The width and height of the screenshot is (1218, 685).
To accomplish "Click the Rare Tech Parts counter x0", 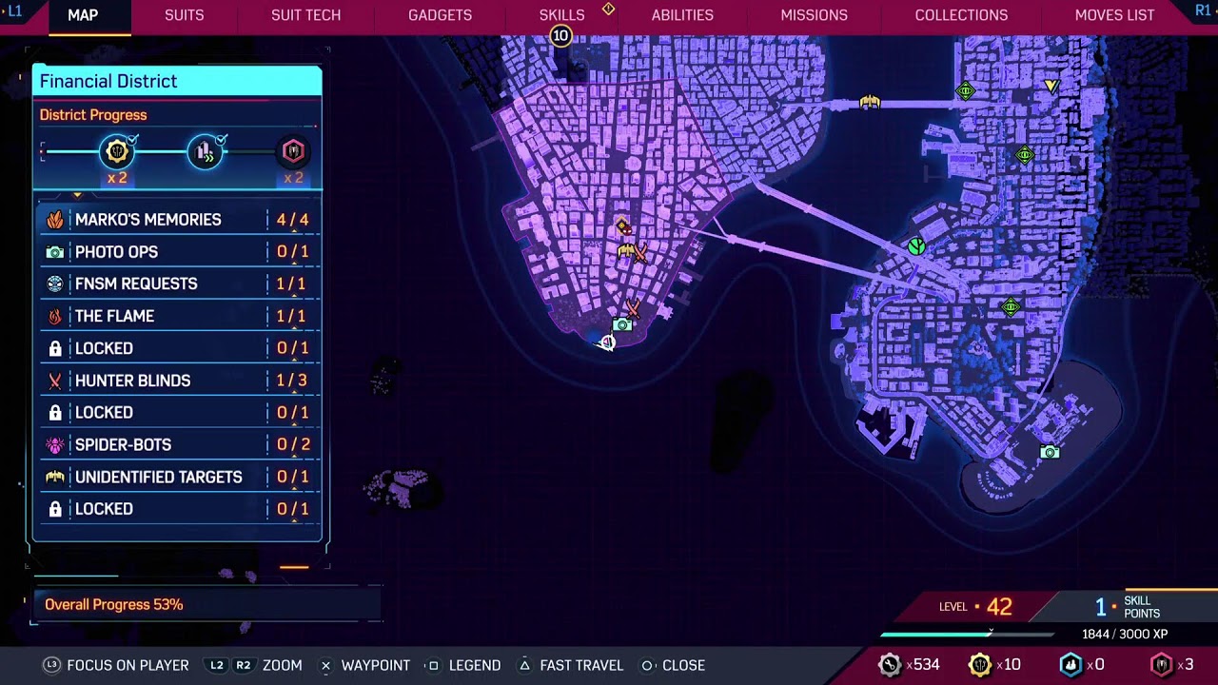I will click(1082, 665).
